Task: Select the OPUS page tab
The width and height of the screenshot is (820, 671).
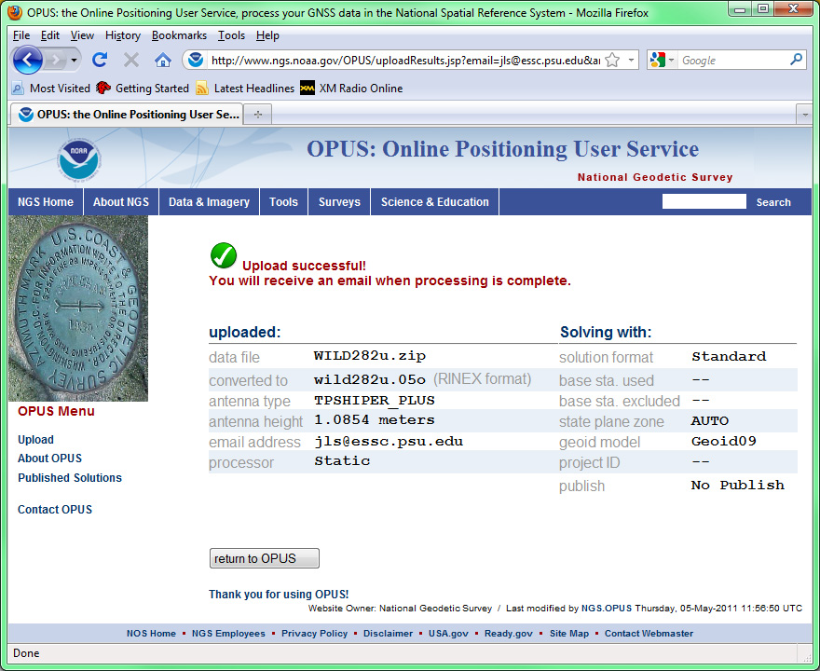Action: pos(126,114)
